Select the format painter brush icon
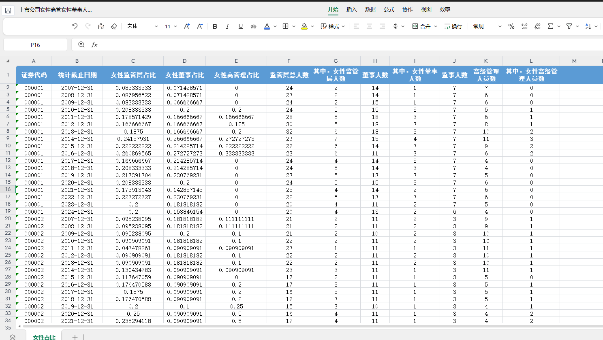This screenshot has height=340, width=603. [101, 26]
